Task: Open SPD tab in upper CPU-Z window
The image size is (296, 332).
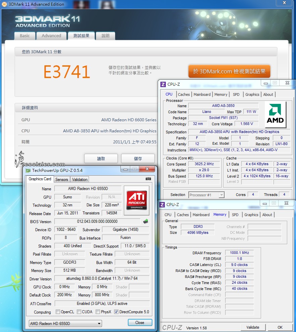Action: click(x=236, y=94)
